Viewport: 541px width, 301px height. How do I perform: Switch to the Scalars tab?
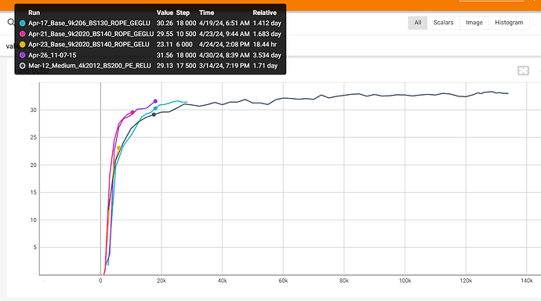443,23
